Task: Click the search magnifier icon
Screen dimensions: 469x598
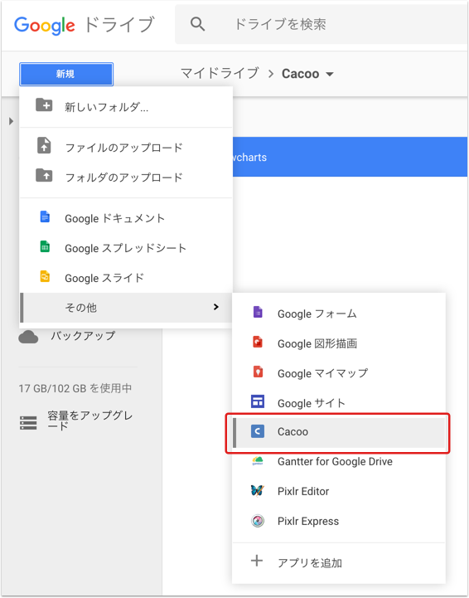Action: coord(198,24)
